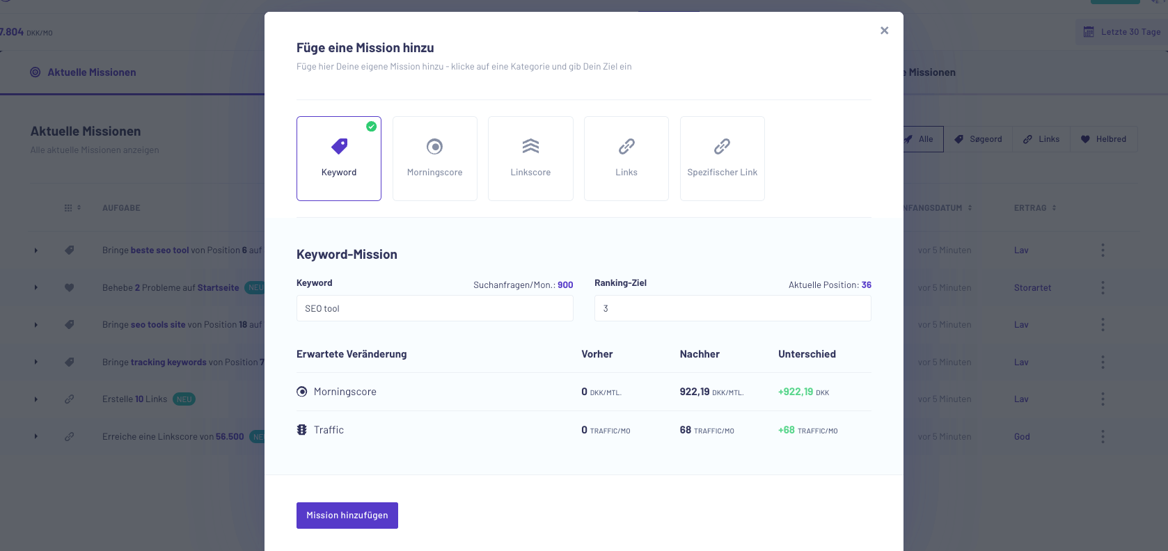Expand the beste seo tool mission row
Screen dimensions: 1168x551
36,250
